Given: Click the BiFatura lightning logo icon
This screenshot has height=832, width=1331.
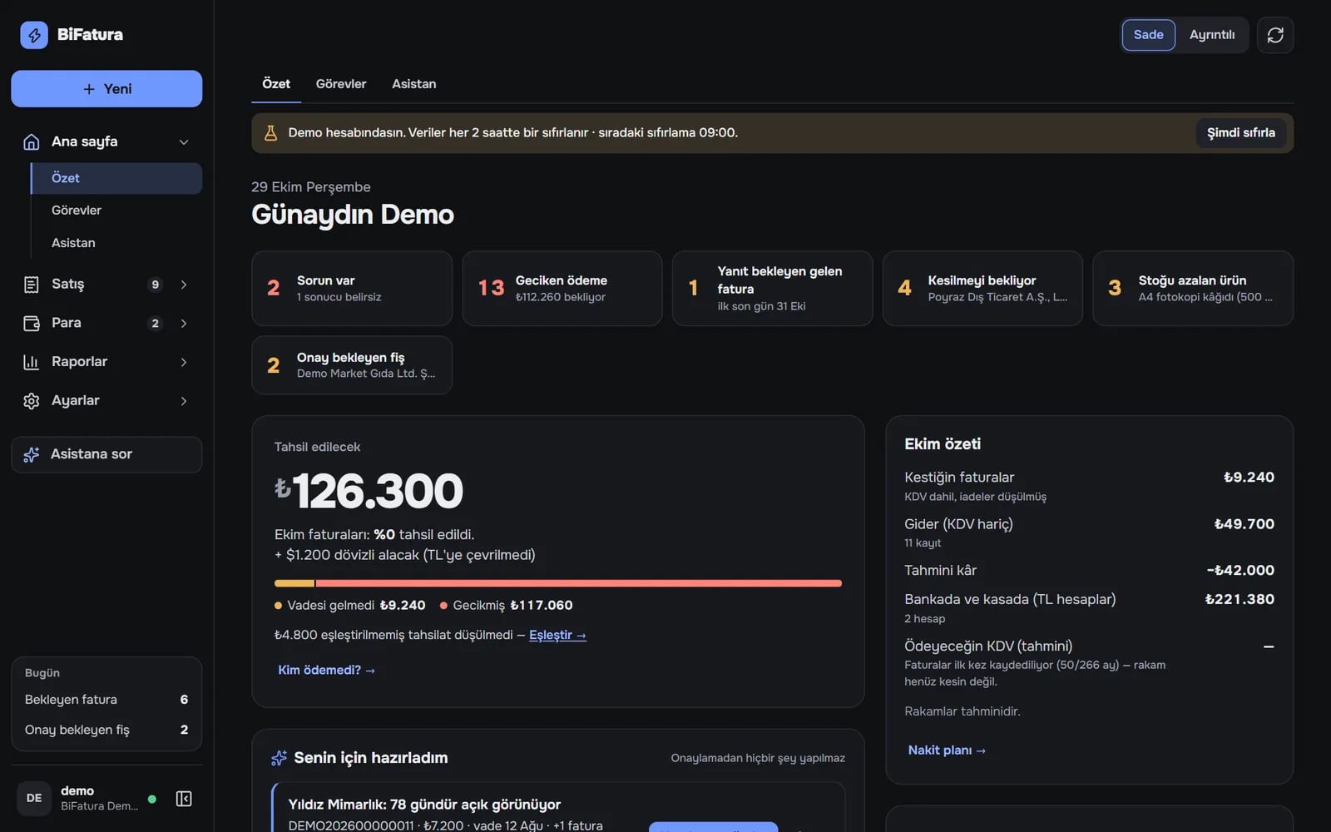Looking at the screenshot, I should coord(34,35).
